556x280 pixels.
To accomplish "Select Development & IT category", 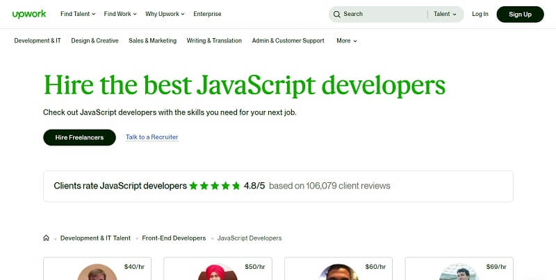I will (38, 41).
